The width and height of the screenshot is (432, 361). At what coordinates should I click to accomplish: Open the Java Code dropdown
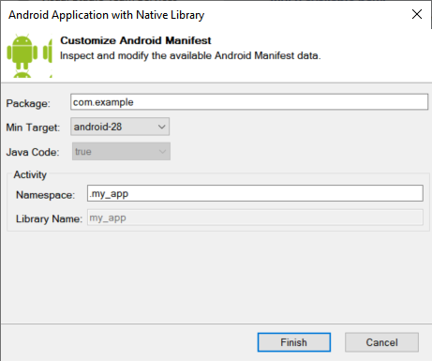pyautogui.click(x=121, y=152)
